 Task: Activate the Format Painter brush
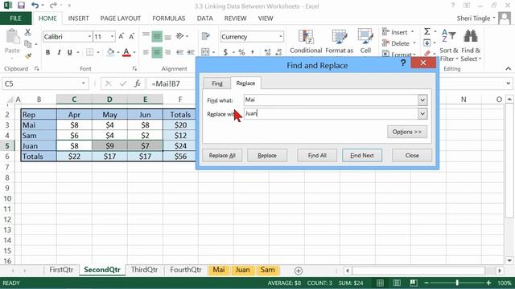[28, 55]
